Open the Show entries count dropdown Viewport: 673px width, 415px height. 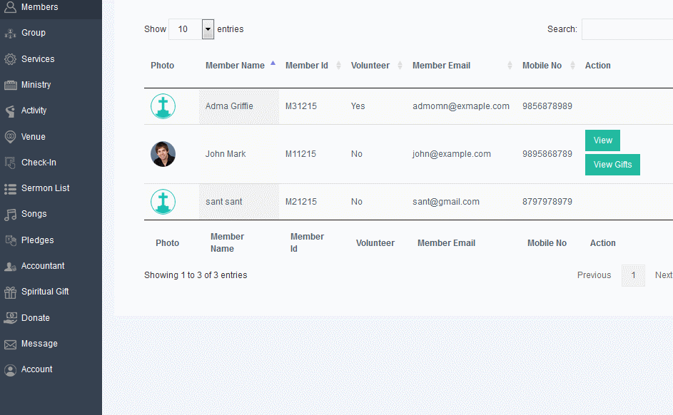(x=191, y=29)
